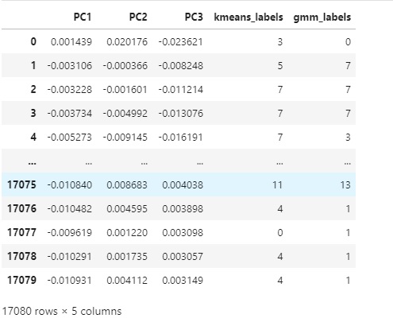The image size is (393, 322).
Task: Click the PC2 column header
Action: click(138, 17)
